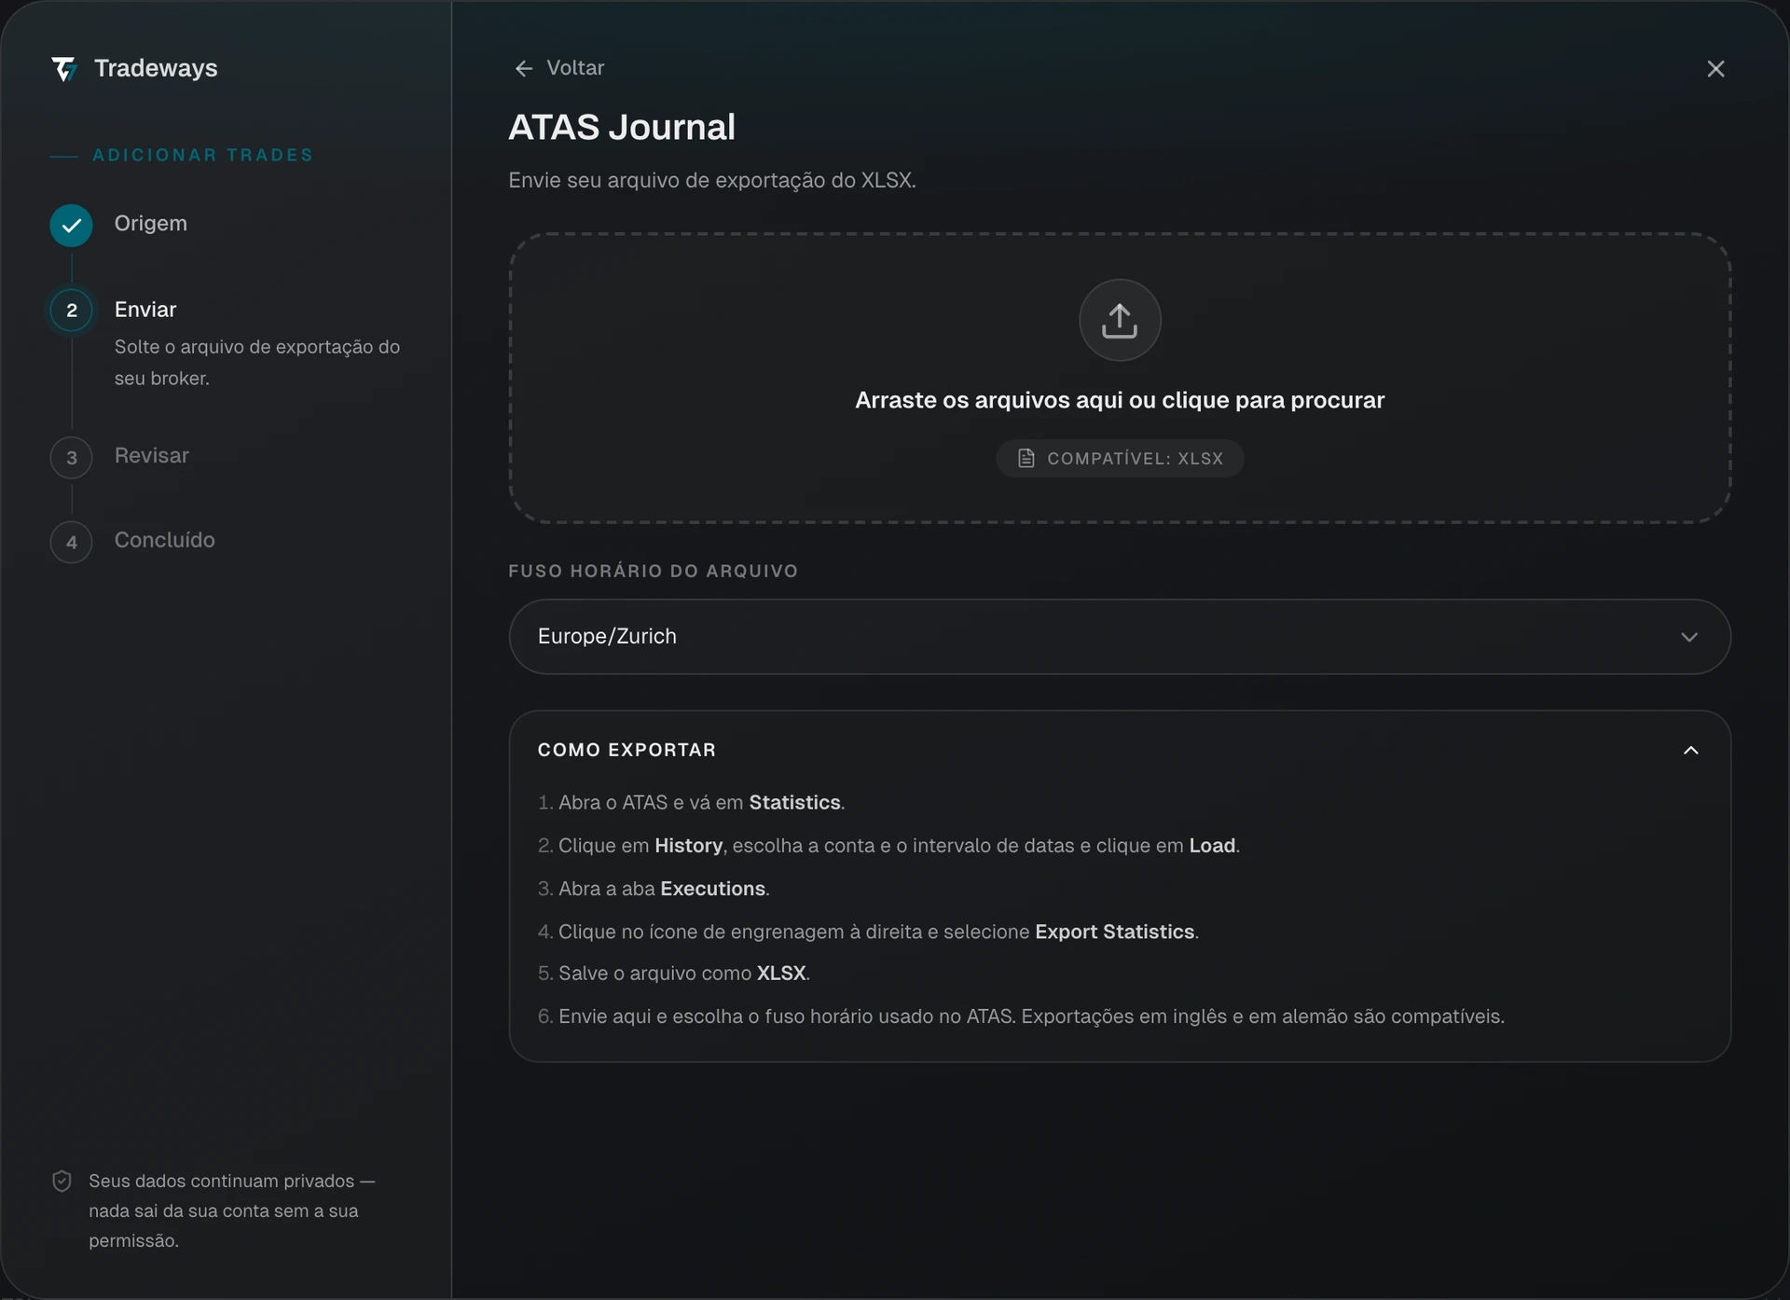Click the Origem step checkmark icon
This screenshot has height=1300, width=1790.
[x=72, y=225]
